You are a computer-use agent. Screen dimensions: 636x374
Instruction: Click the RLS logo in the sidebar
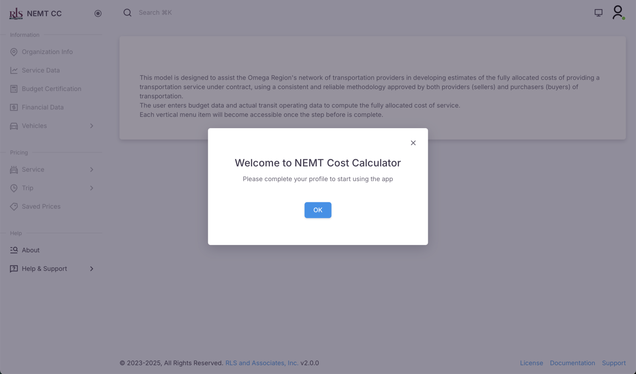(x=16, y=13)
